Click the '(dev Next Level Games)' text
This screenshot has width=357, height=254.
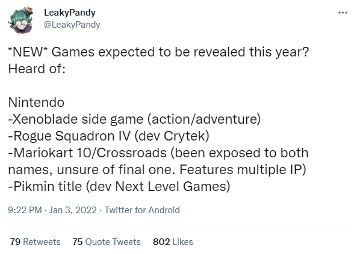click(158, 187)
